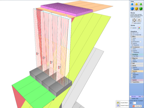Enable the Render checkbox
This screenshot has height=108, width=144.
pyautogui.click(x=130, y=96)
